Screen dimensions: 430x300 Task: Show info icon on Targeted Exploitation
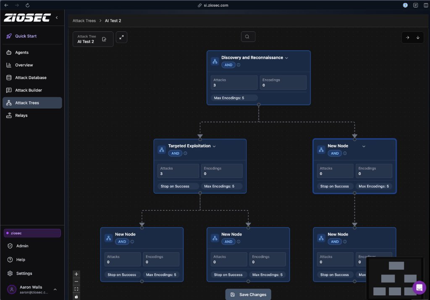tap(185, 153)
